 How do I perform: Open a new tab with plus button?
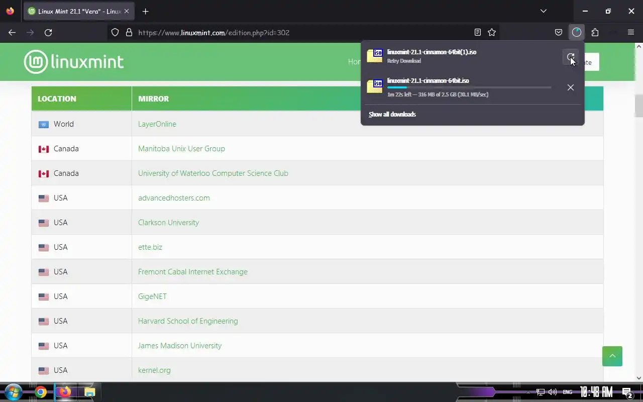pos(145,11)
